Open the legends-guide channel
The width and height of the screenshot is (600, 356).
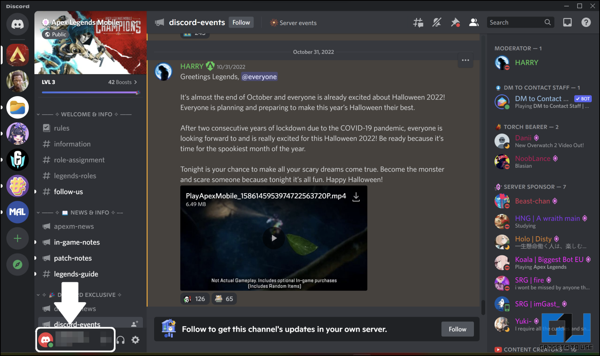[x=90, y=274]
